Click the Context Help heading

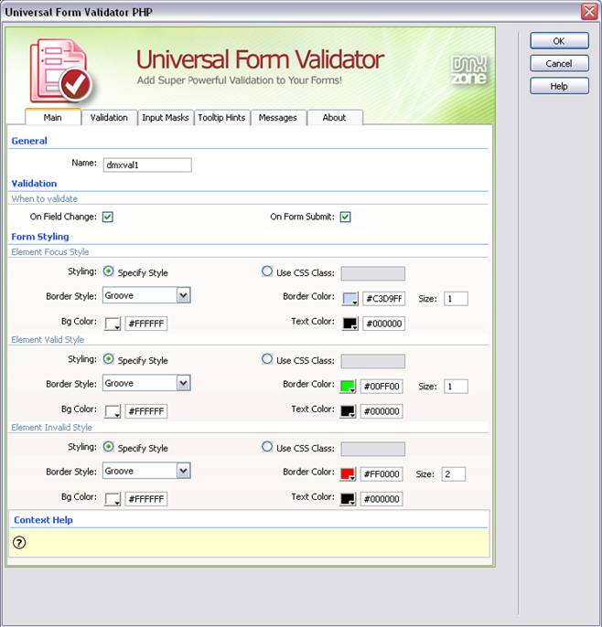click(x=43, y=520)
